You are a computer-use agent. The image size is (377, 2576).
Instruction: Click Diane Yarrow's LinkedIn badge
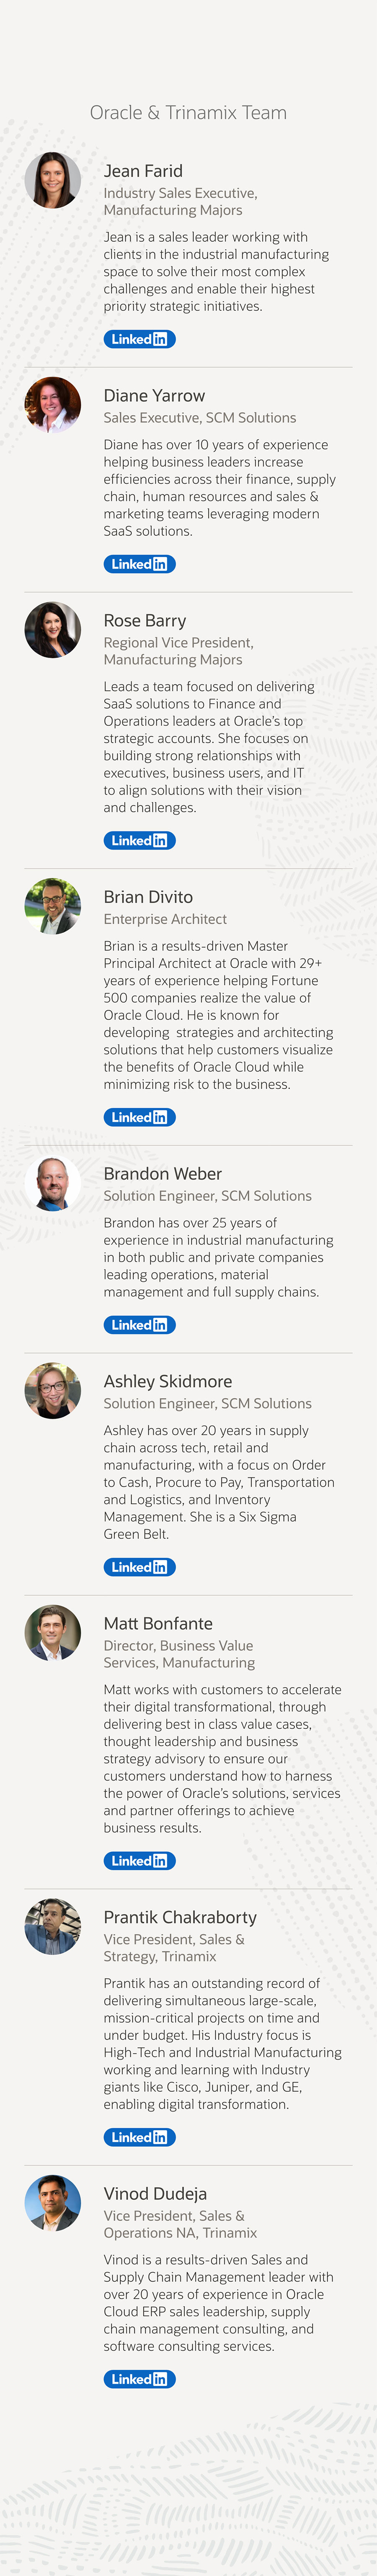139,564
